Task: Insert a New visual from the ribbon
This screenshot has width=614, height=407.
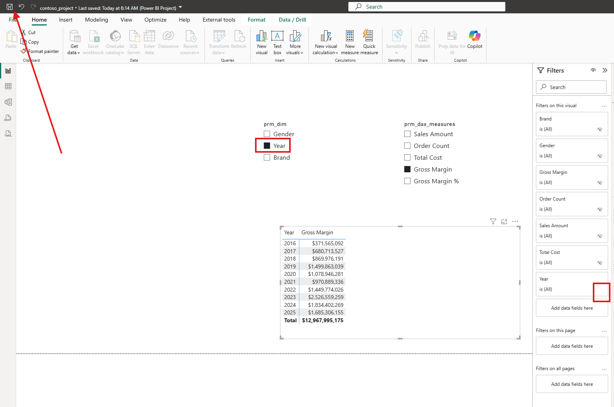Action: pos(262,42)
